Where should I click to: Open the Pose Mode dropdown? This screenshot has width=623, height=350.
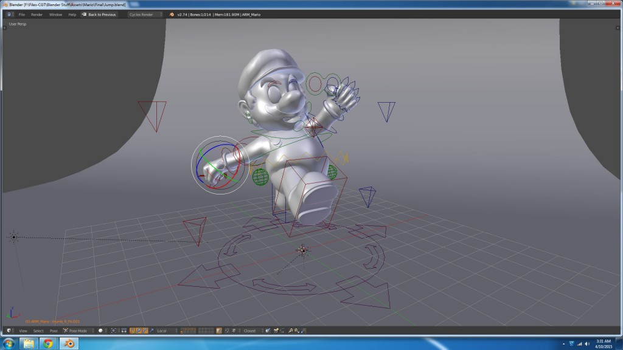(75, 331)
